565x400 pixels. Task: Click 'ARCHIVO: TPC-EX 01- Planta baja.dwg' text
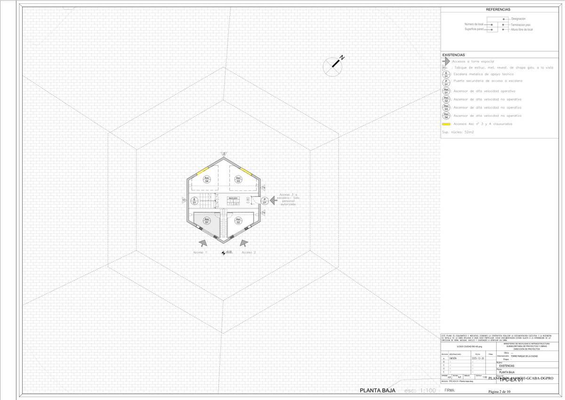tap(458, 381)
